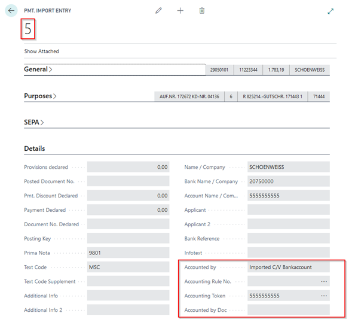Image resolution: width=361 pixels, height=319 pixels.
Task: Select the Text Code field with MSC
Action: pos(129,268)
